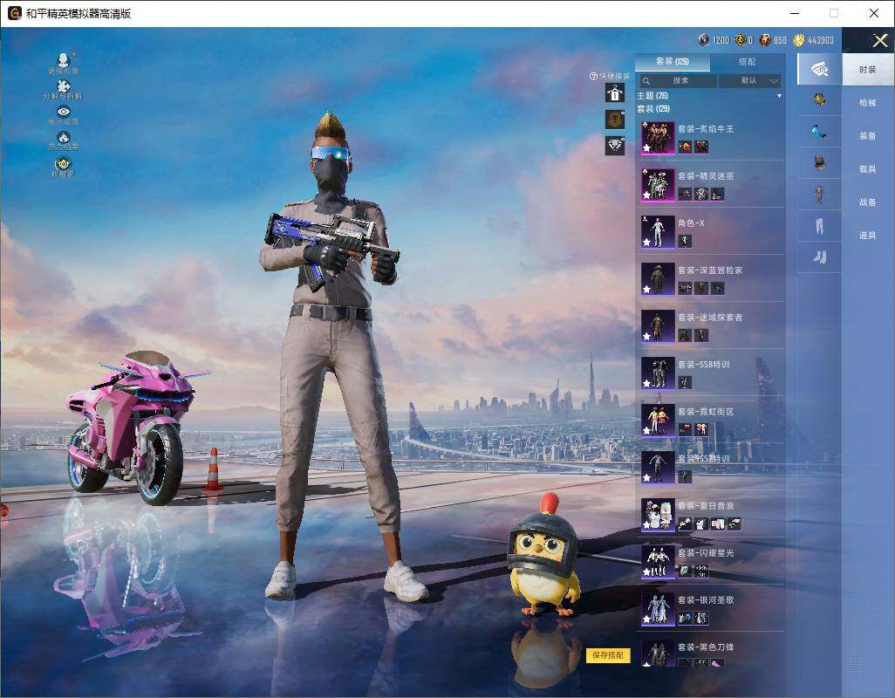
Task: Click the 套装 (129) section heading
Action: coord(653,108)
